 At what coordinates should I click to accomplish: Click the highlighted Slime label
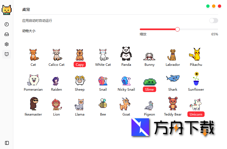pos(149,89)
